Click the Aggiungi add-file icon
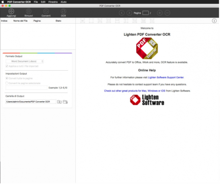220x184 pixels. 11,12
